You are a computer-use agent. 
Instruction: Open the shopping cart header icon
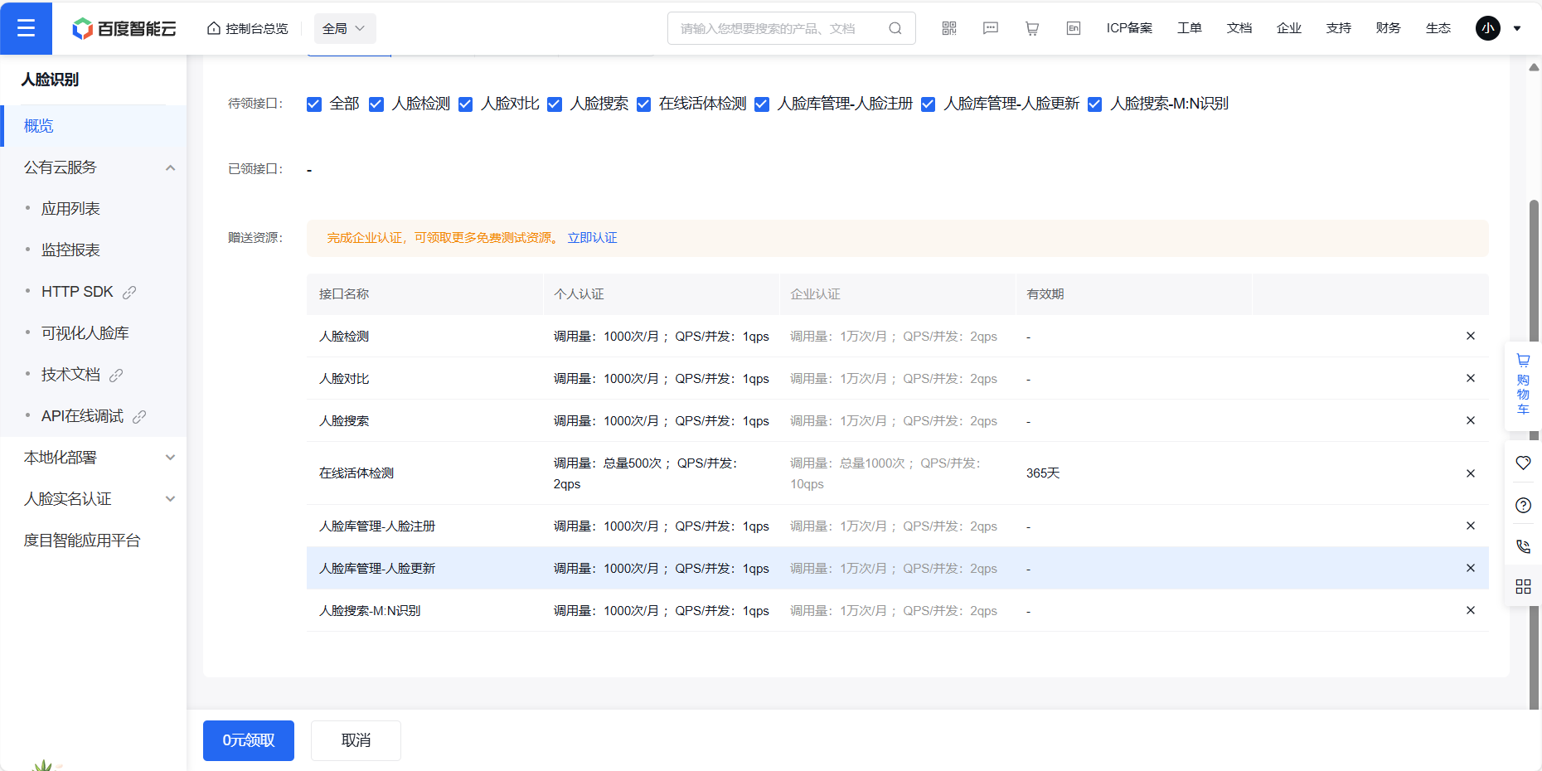pos(1032,28)
